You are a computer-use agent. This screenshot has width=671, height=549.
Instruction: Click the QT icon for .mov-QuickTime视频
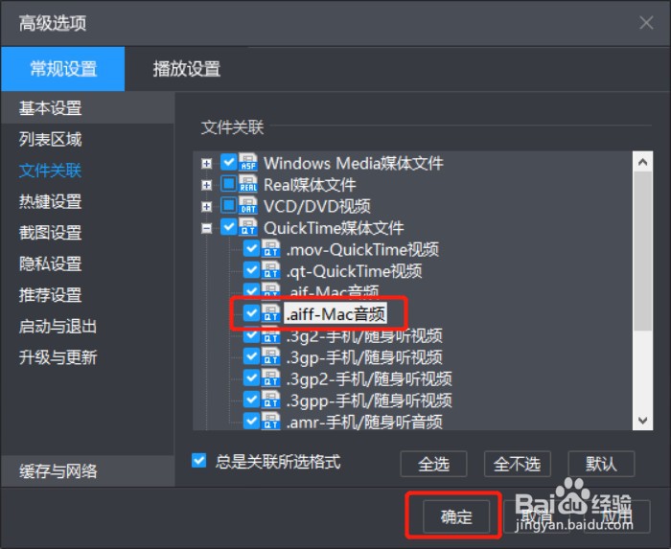[x=271, y=249]
